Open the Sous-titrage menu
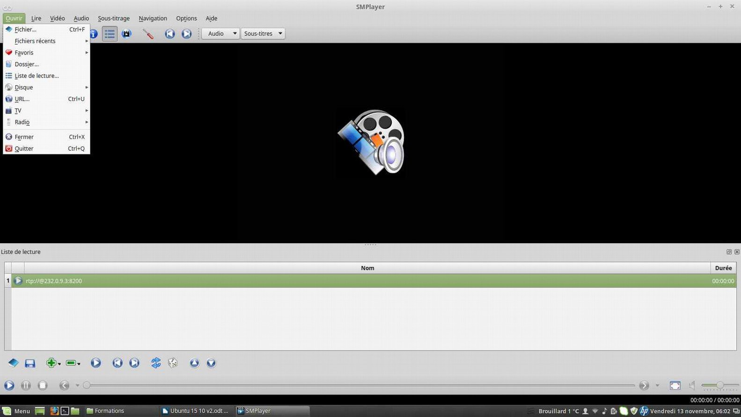This screenshot has height=417, width=741. pyautogui.click(x=113, y=18)
